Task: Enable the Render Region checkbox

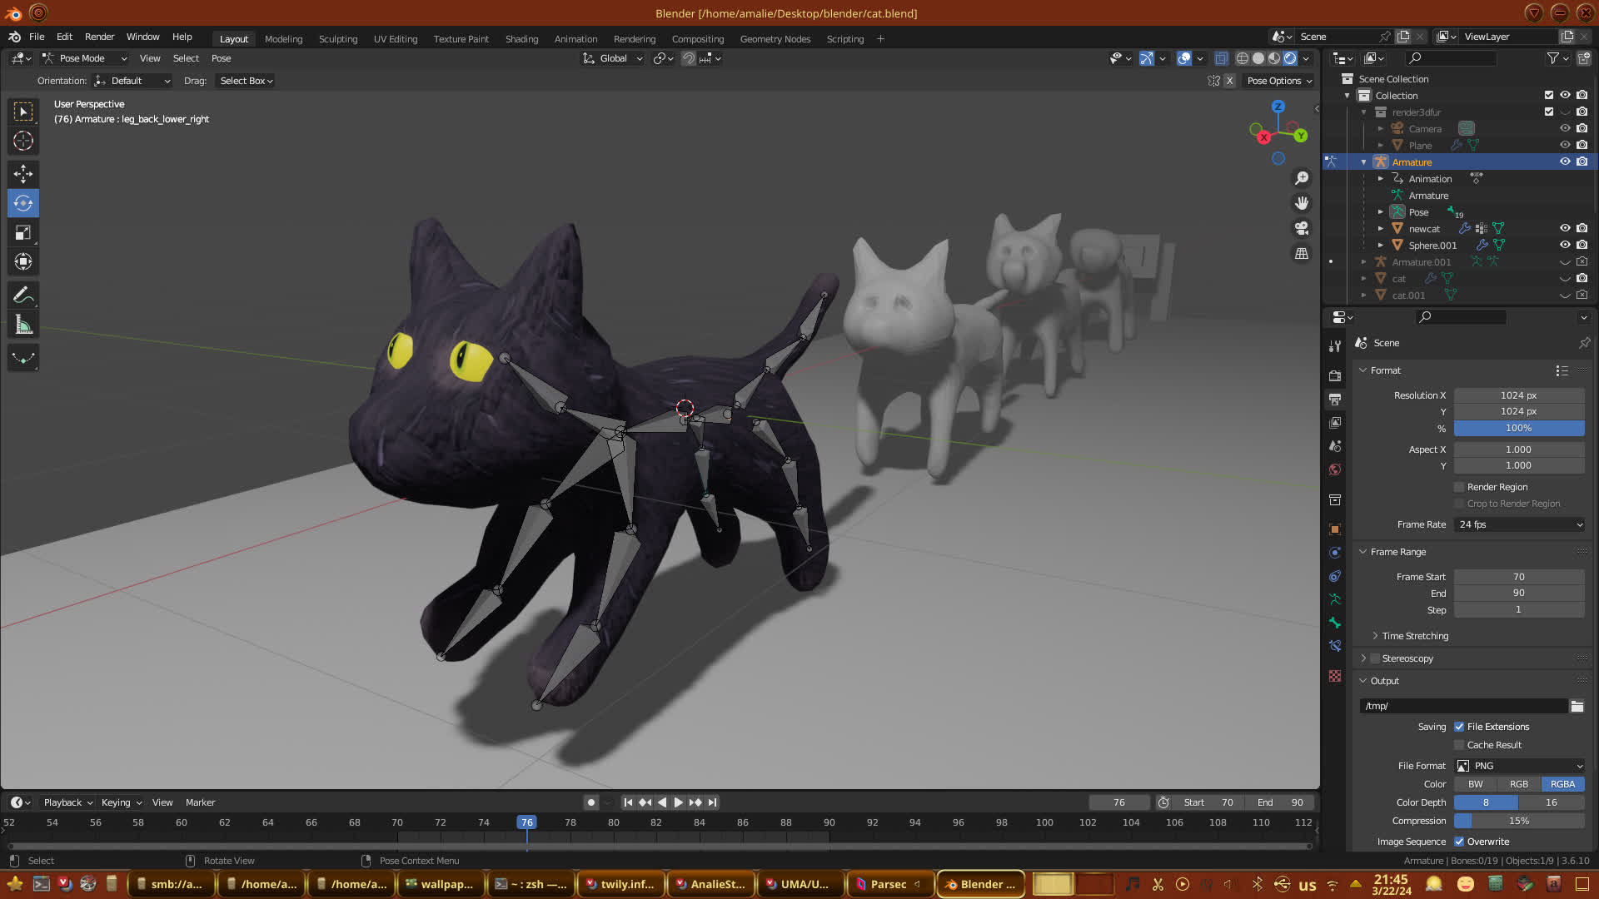Action: tap(1459, 487)
